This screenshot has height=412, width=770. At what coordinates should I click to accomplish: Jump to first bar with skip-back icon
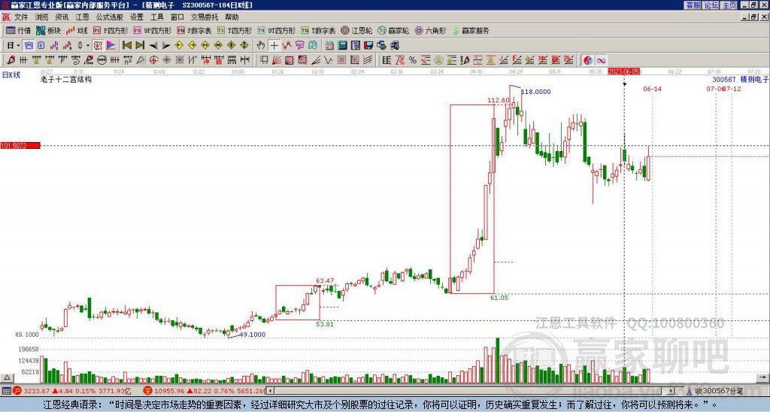[126, 46]
